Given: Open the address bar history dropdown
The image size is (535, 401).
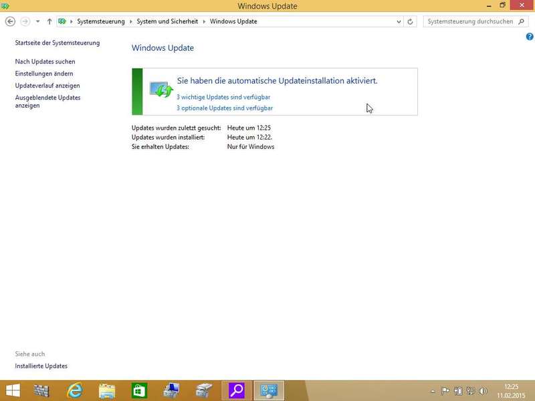Looking at the screenshot, I should (399, 21).
